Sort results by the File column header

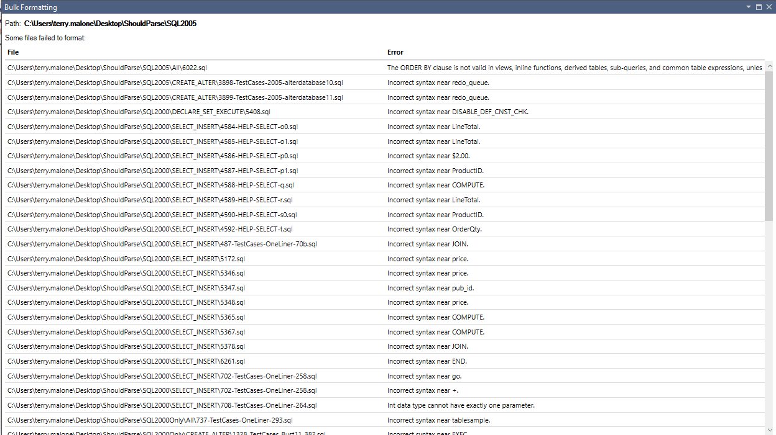12,52
